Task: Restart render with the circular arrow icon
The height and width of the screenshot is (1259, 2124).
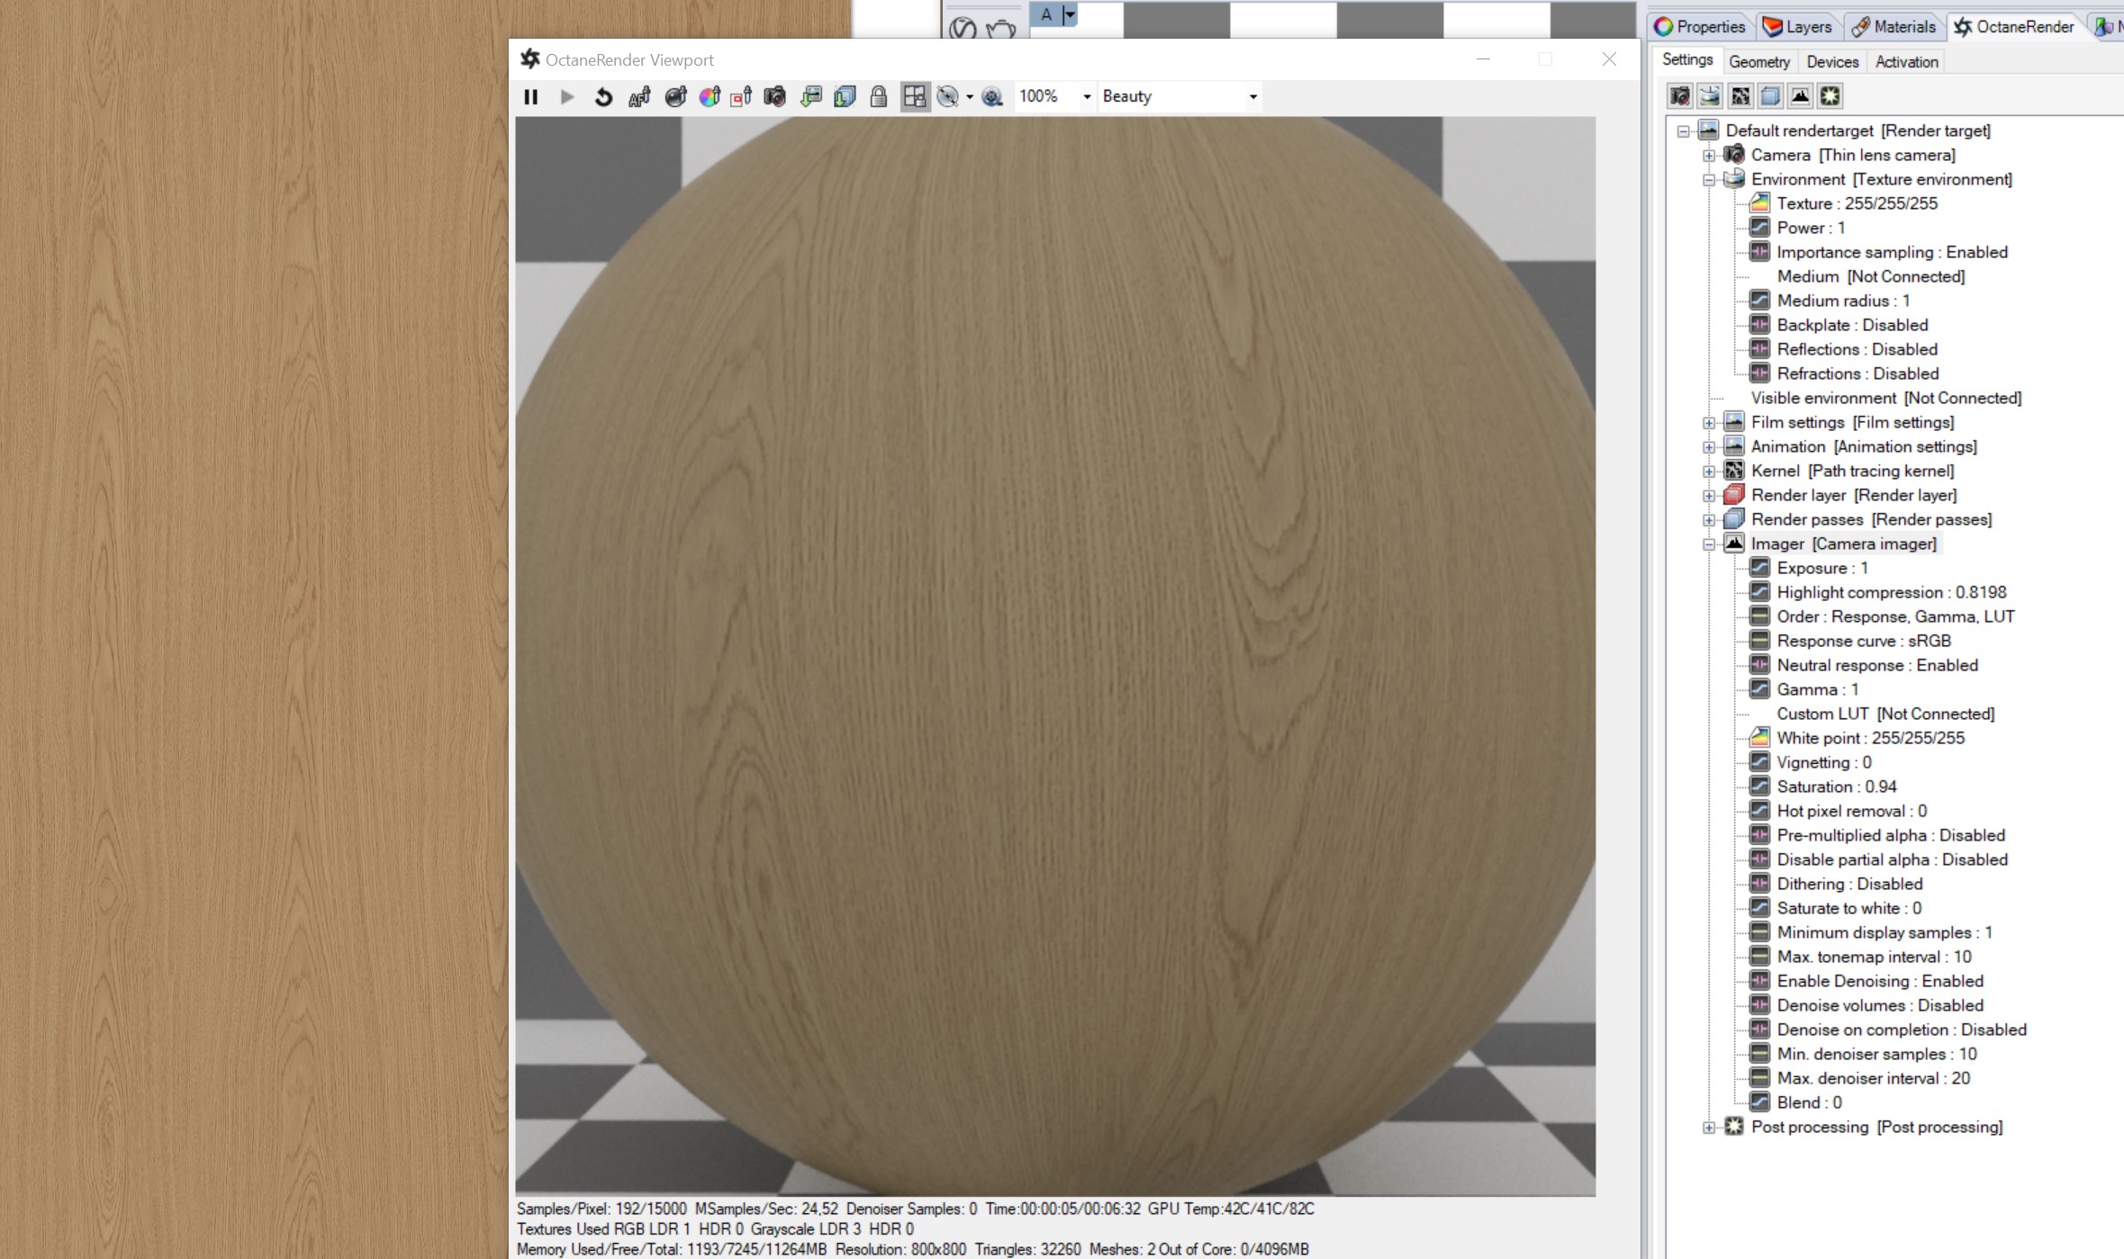Action: (x=603, y=97)
